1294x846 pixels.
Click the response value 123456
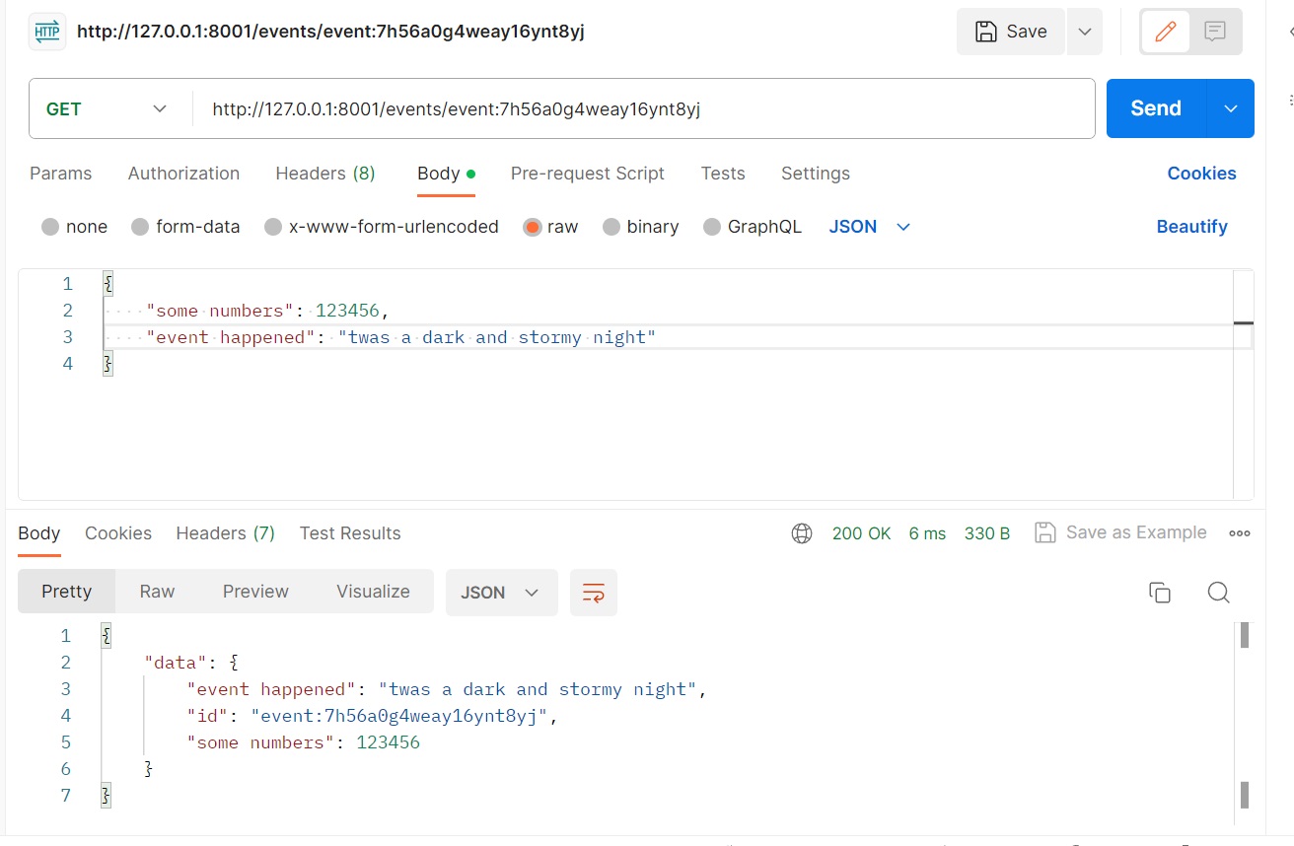tap(388, 742)
